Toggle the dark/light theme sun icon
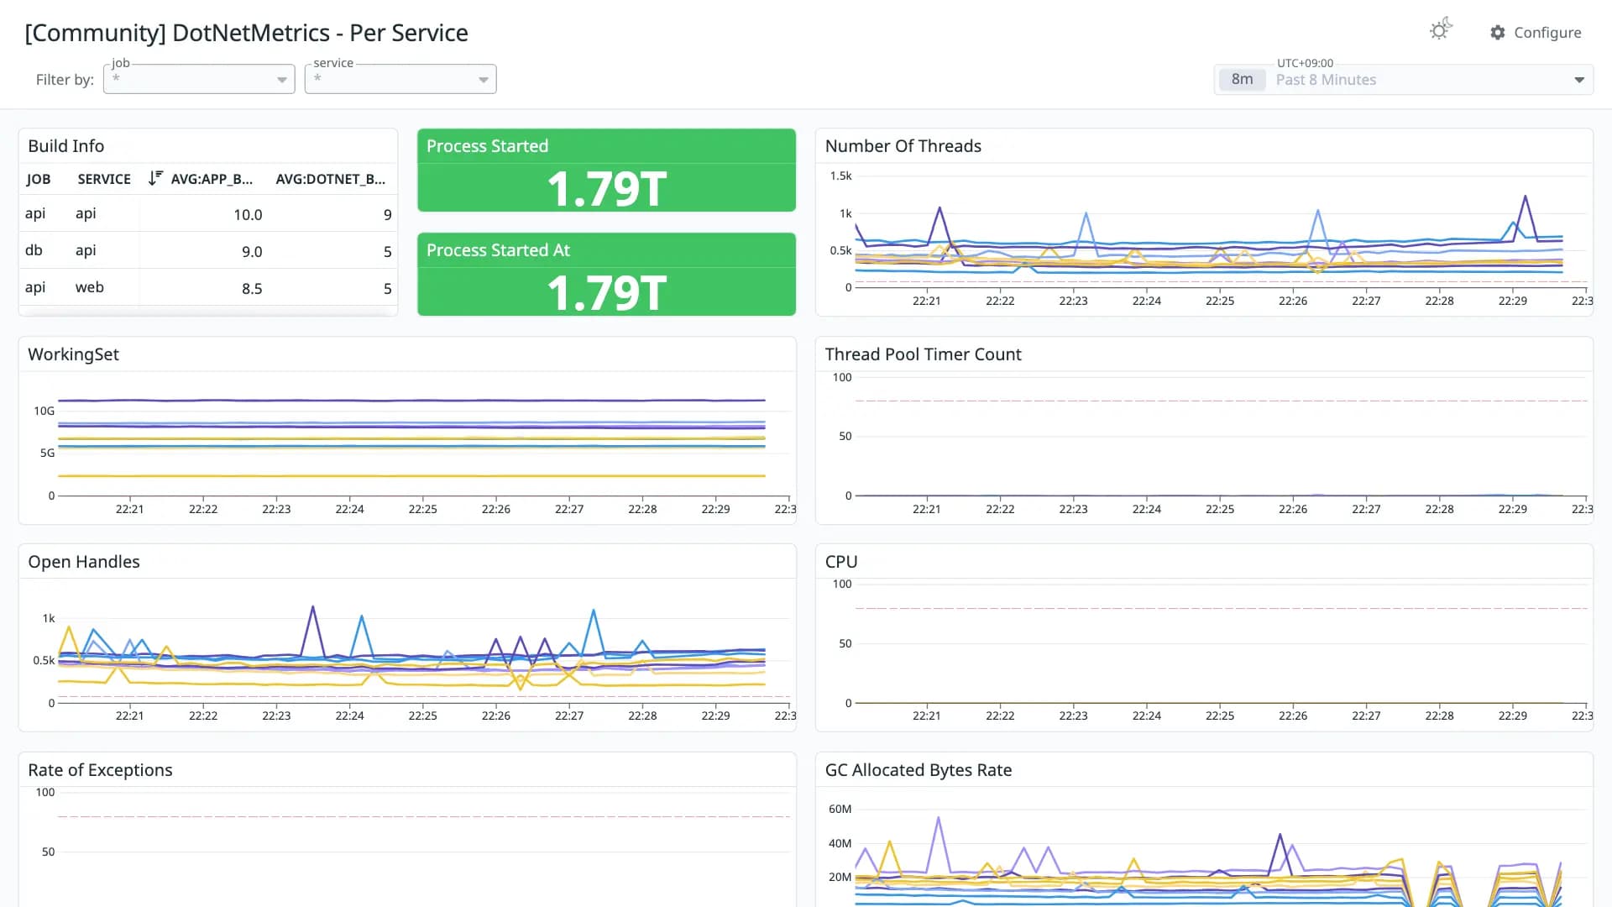The image size is (1612, 907). tap(1441, 30)
